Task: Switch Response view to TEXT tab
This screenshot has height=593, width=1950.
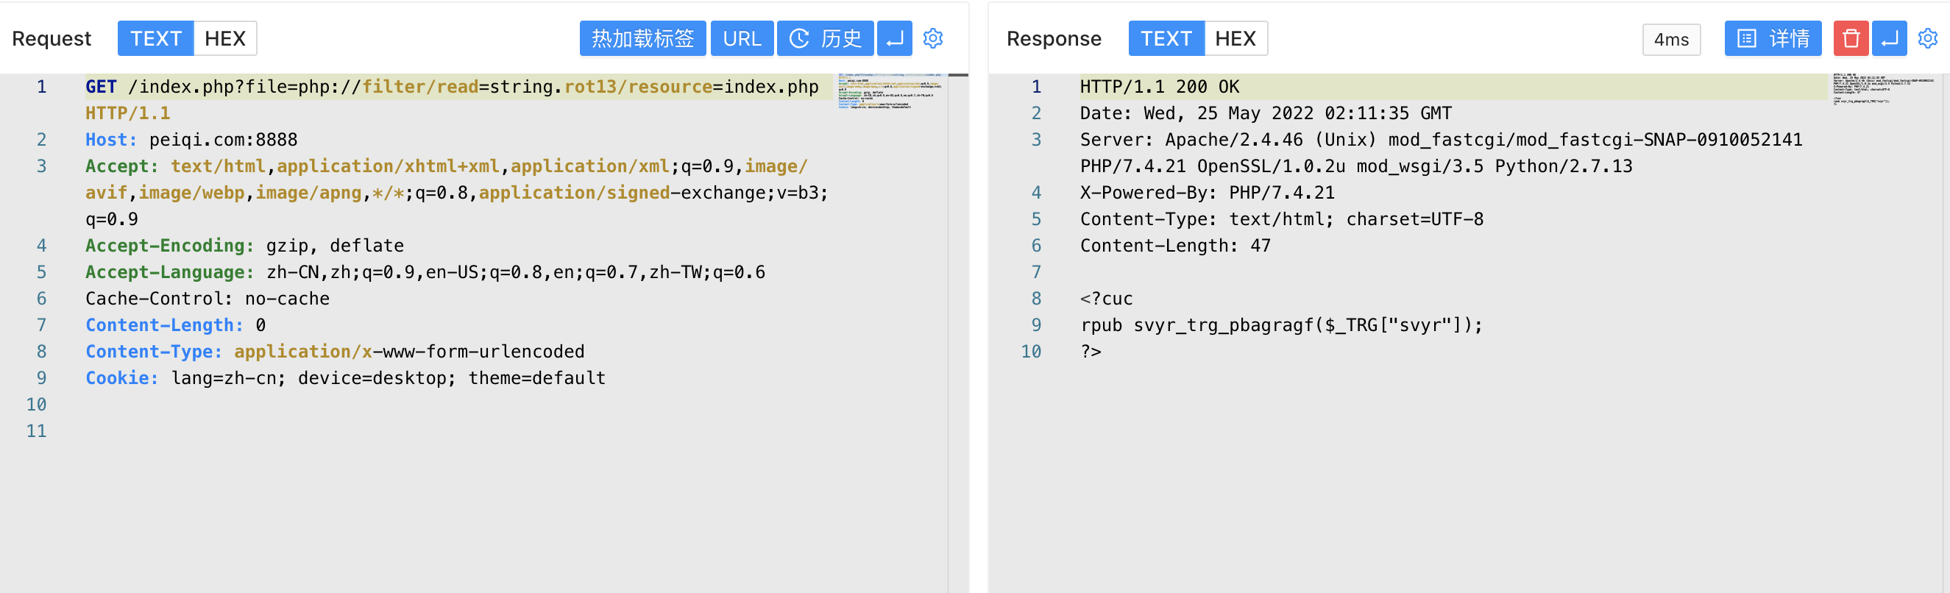Action: [x=1166, y=38]
